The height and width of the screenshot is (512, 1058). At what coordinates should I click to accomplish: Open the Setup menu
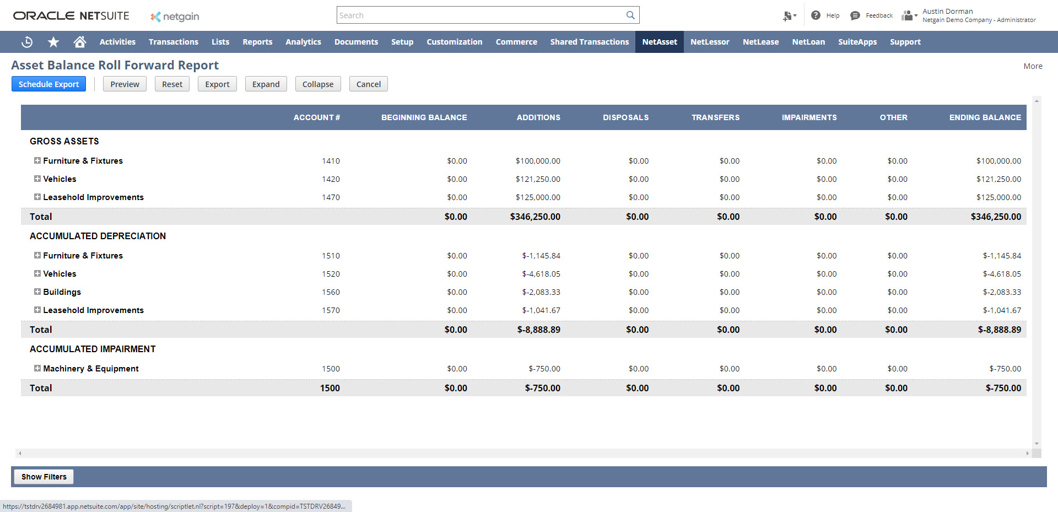tap(402, 42)
